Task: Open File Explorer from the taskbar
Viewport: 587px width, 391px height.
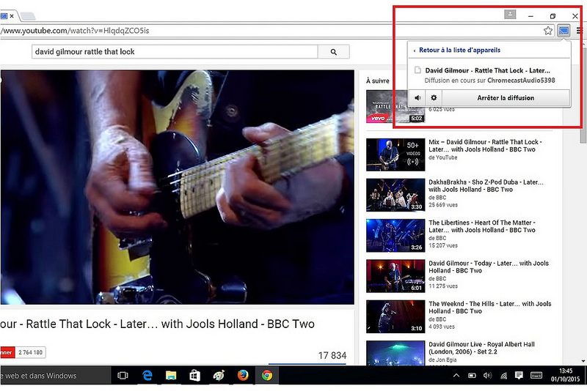Action: coord(171,376)
